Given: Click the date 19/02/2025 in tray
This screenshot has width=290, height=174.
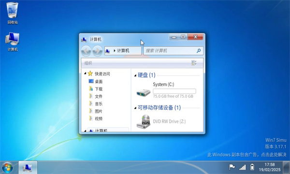Looking at the screenshot, I should [270, 170].
